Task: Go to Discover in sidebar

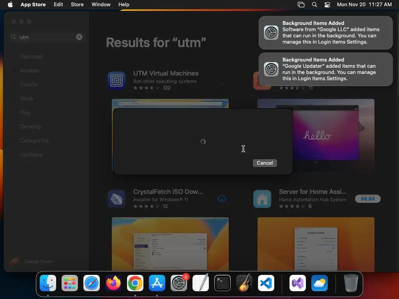Action: 31,56
